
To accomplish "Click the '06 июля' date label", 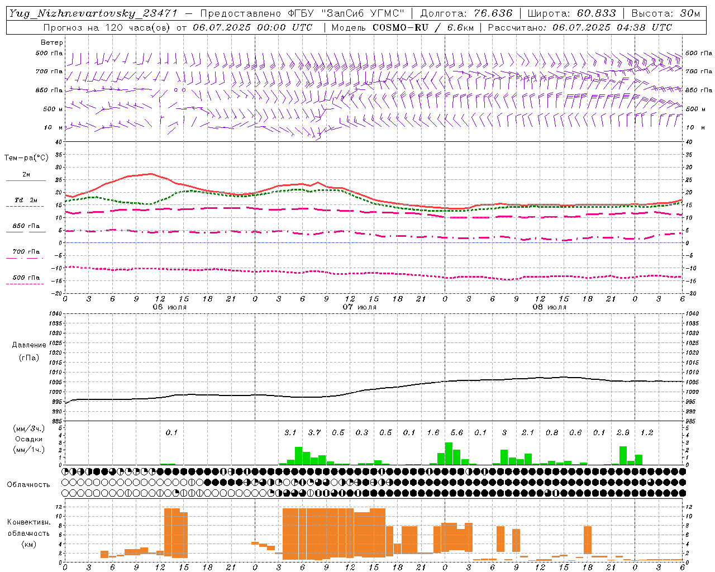I will [x=170, y=307].
